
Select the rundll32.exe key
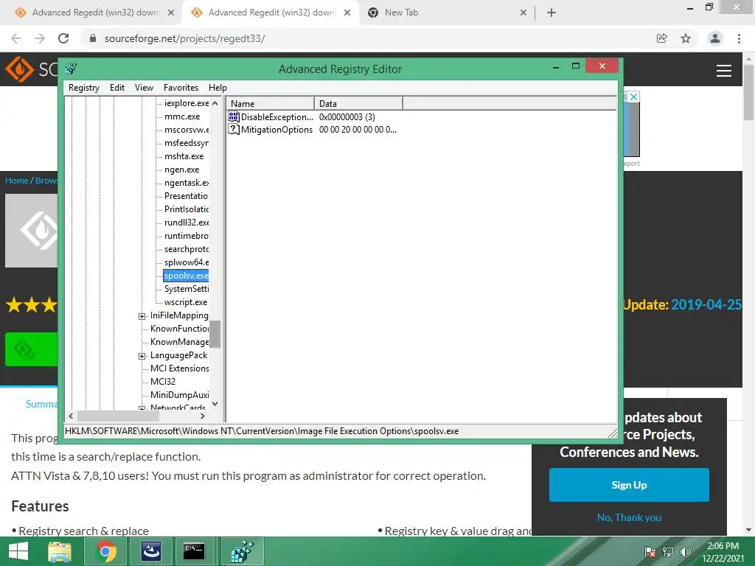coord(187,223)
